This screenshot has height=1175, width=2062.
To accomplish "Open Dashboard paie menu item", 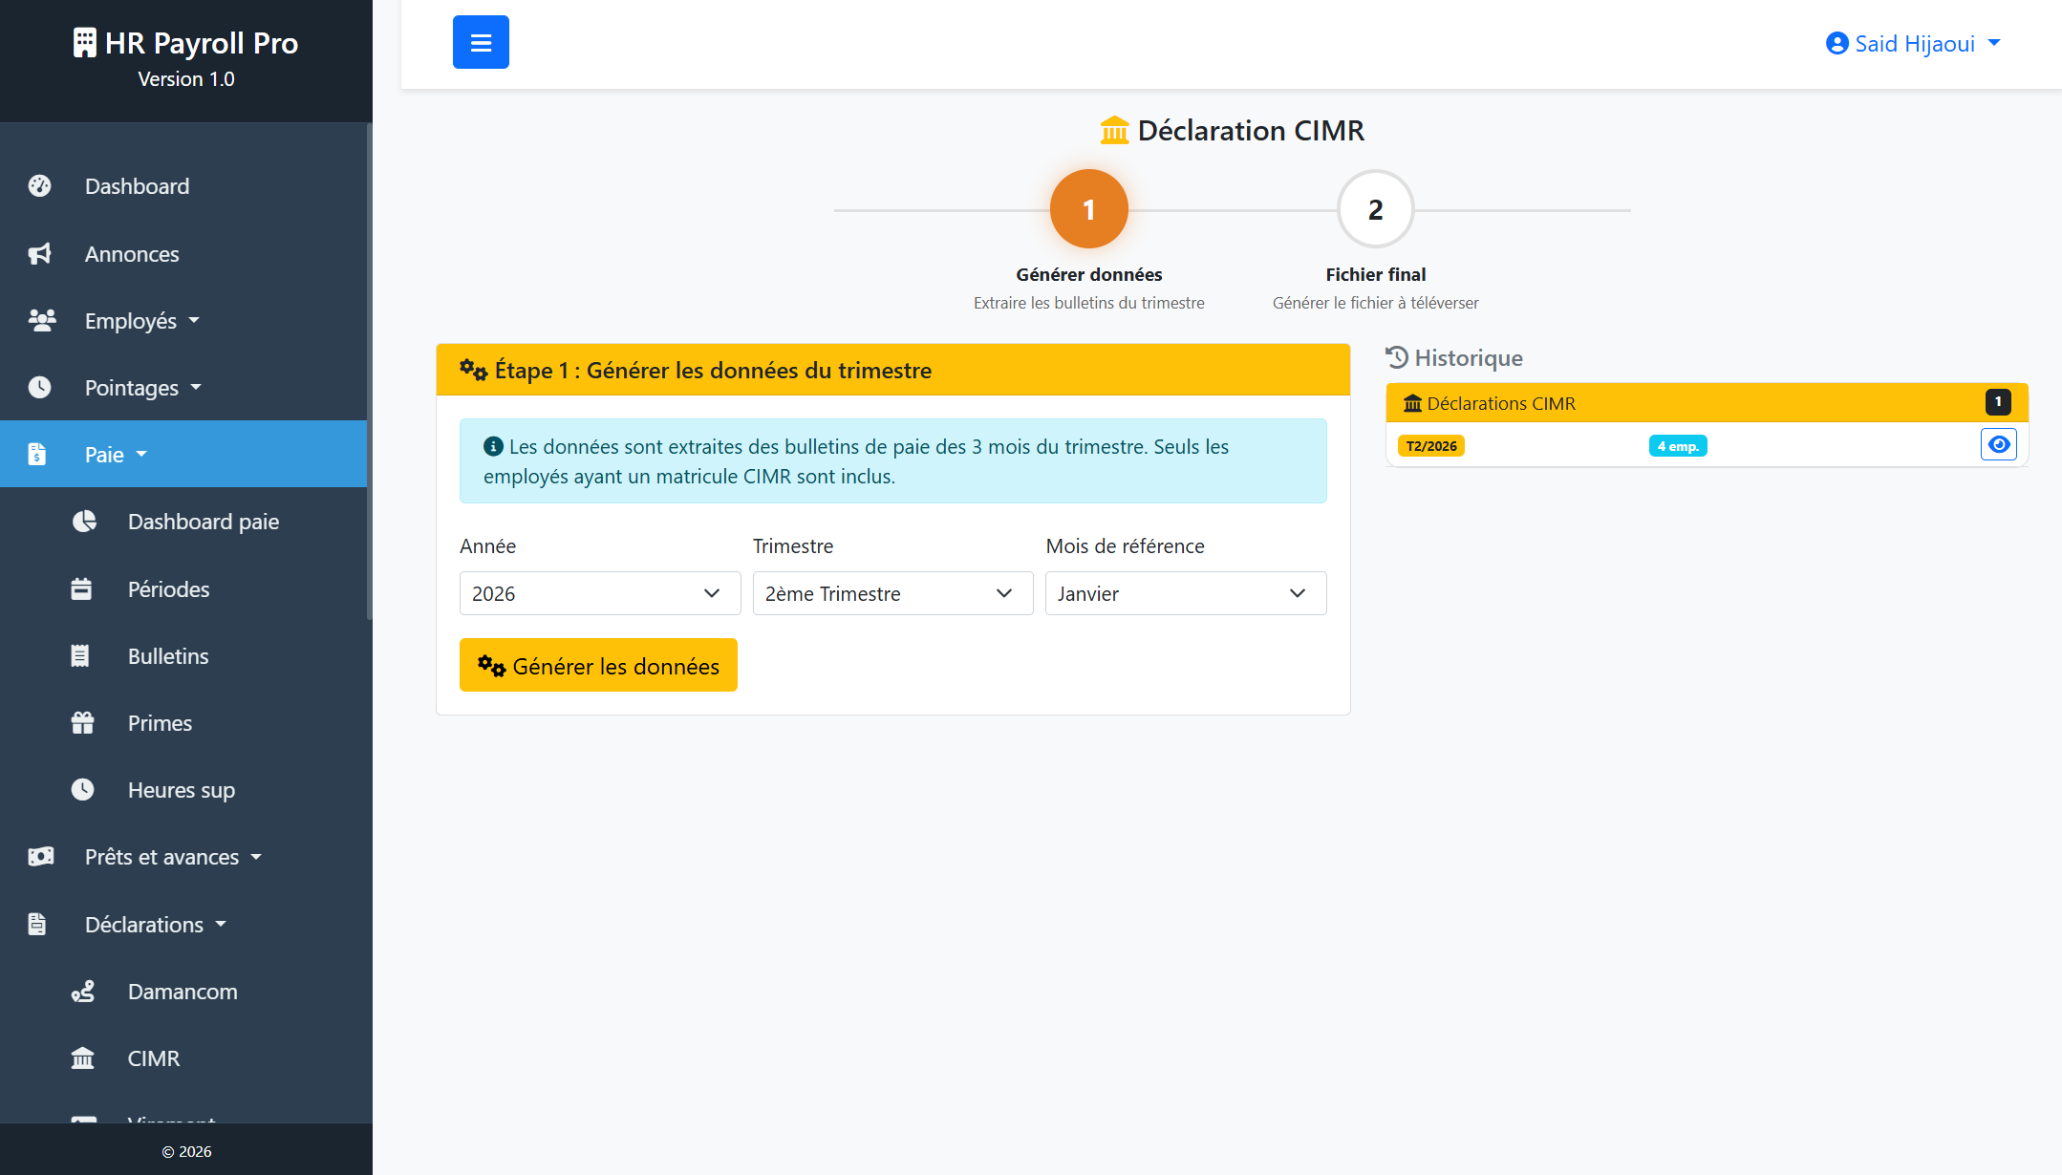I will coord(183,522).
